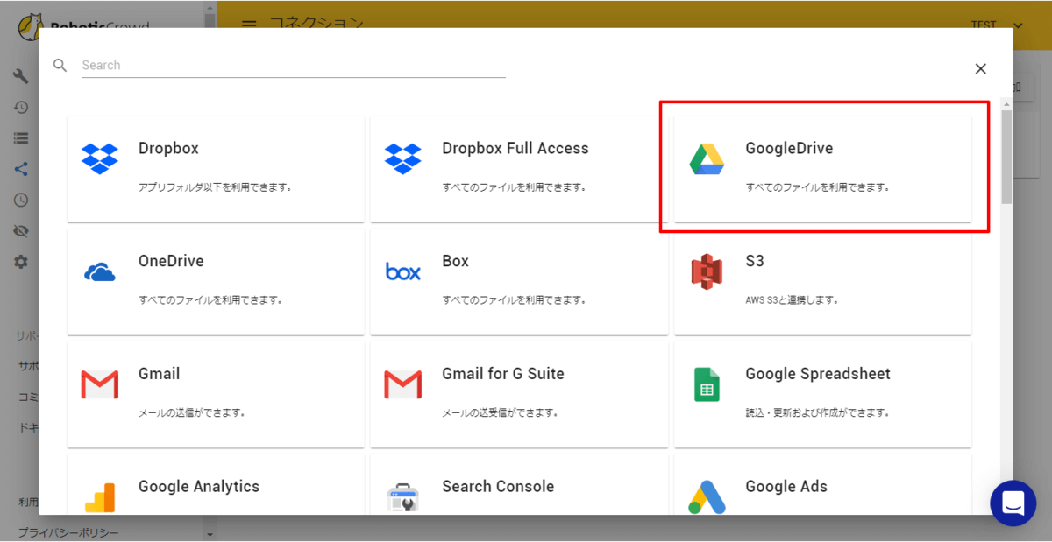Click the red S3 bucket icon
The height and width of the screenshot is (542, 1052).
tap(707, 271)
